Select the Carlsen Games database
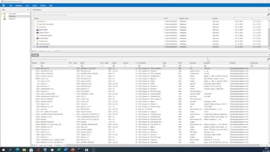The image size is (270, 152). 44,33
